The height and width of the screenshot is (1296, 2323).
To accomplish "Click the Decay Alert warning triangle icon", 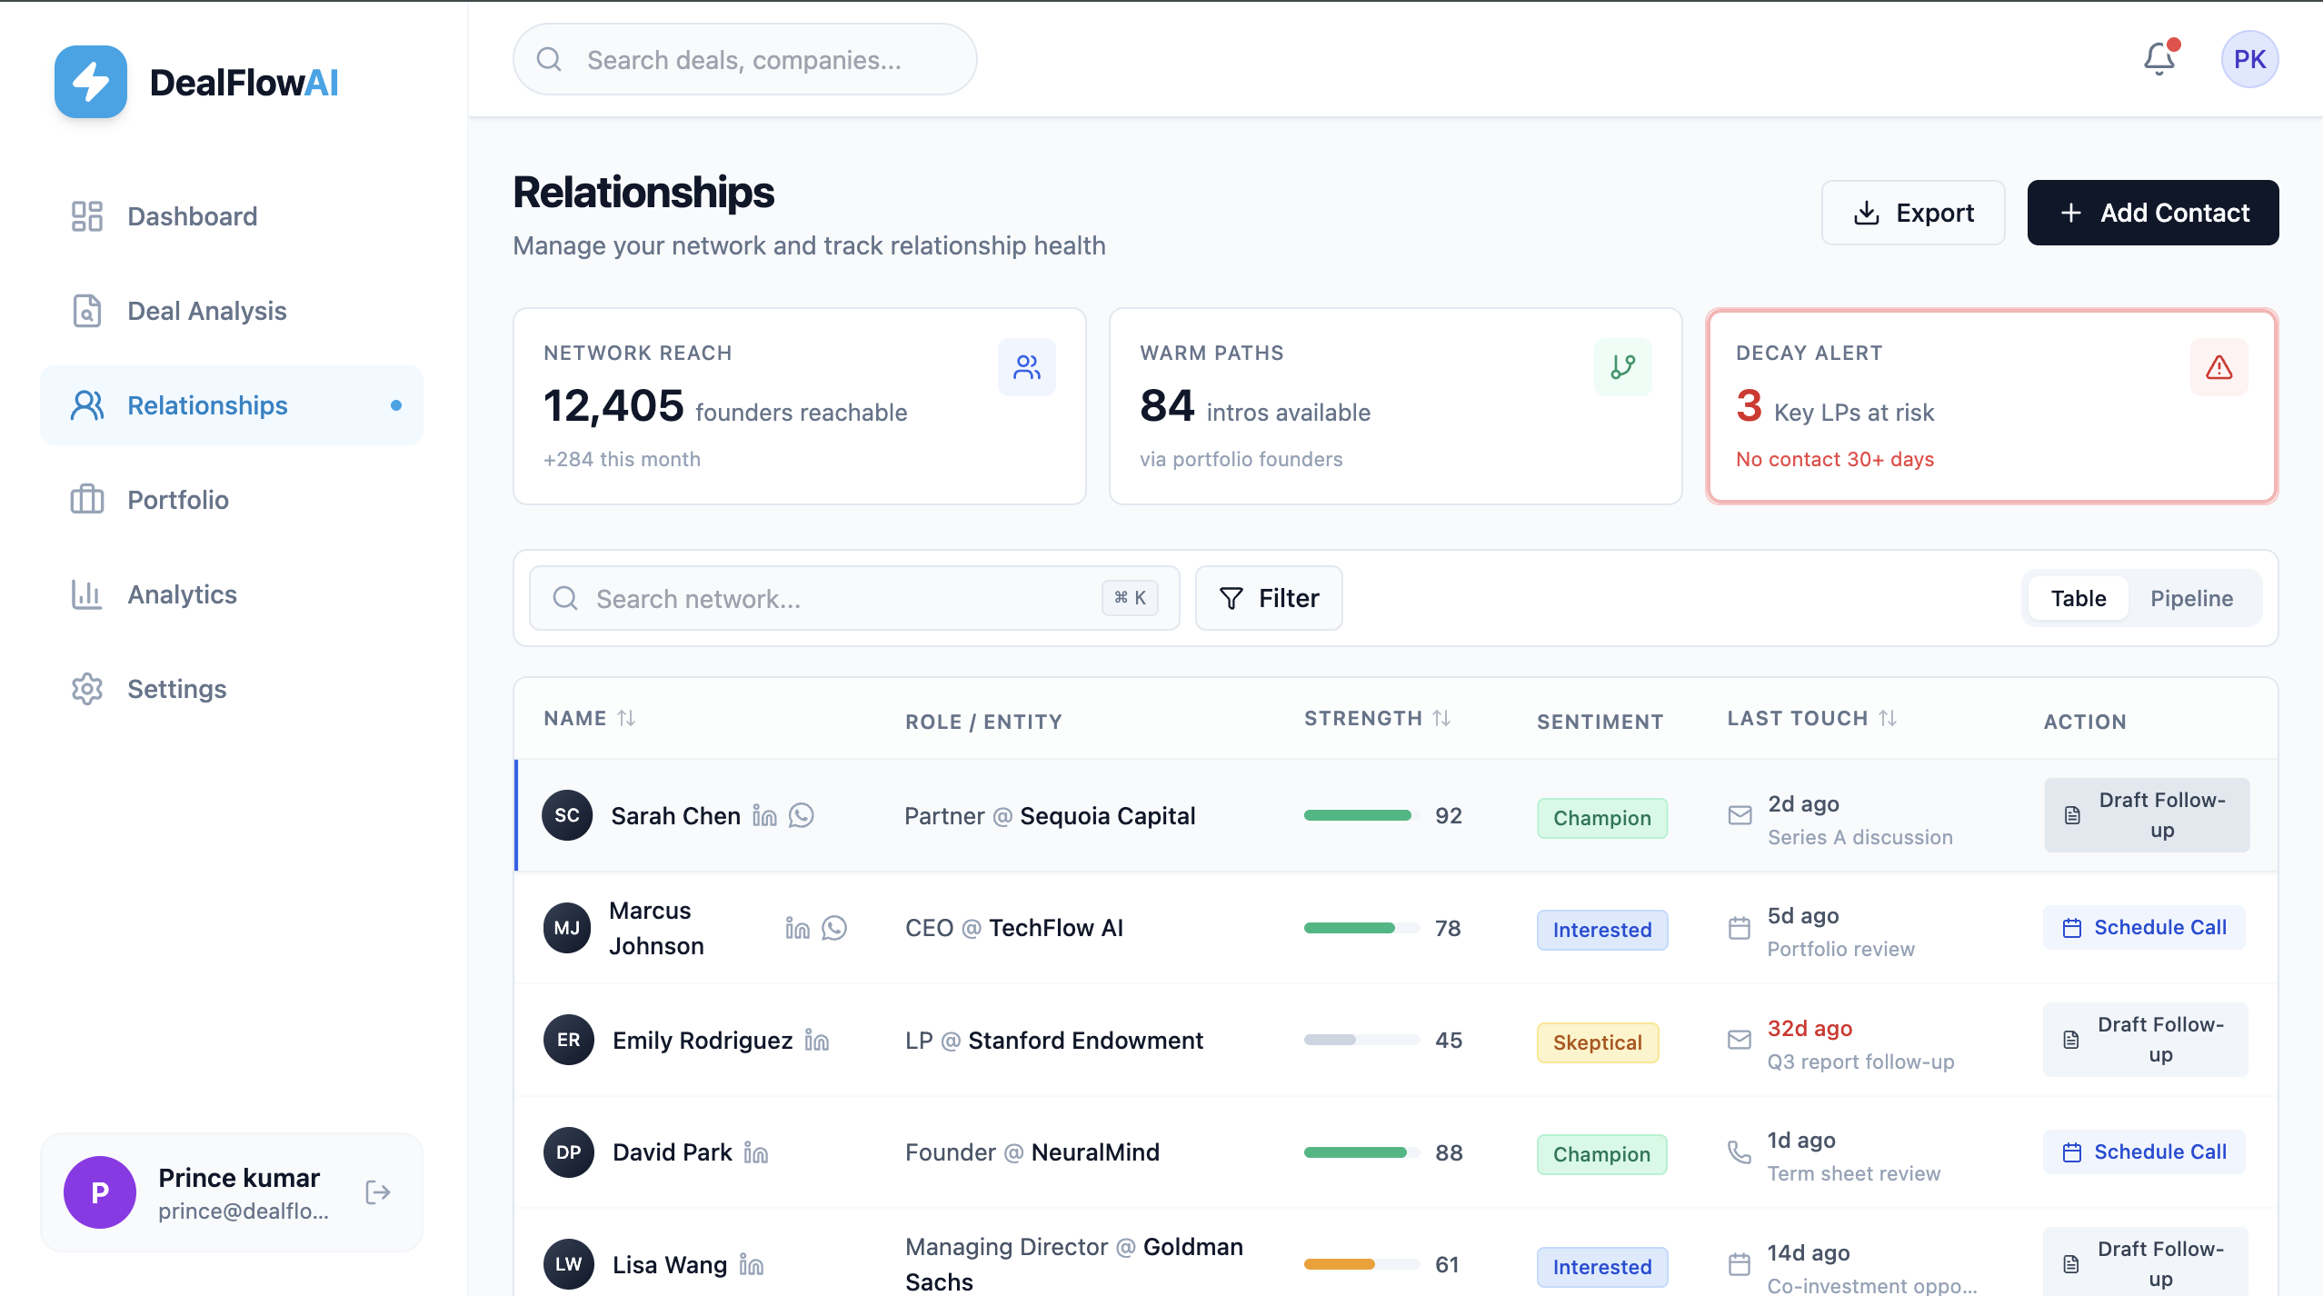I will pos(2218,367).
